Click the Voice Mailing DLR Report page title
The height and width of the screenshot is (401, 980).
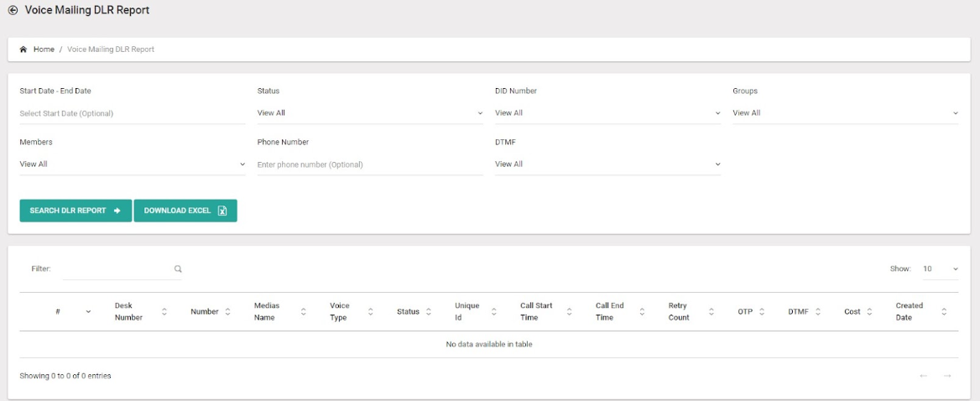pyautogui.click(x=87, y=11)
